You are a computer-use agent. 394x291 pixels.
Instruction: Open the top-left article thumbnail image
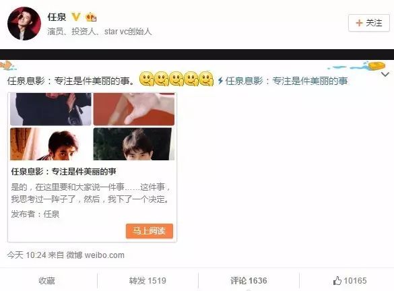click(51, 109)
